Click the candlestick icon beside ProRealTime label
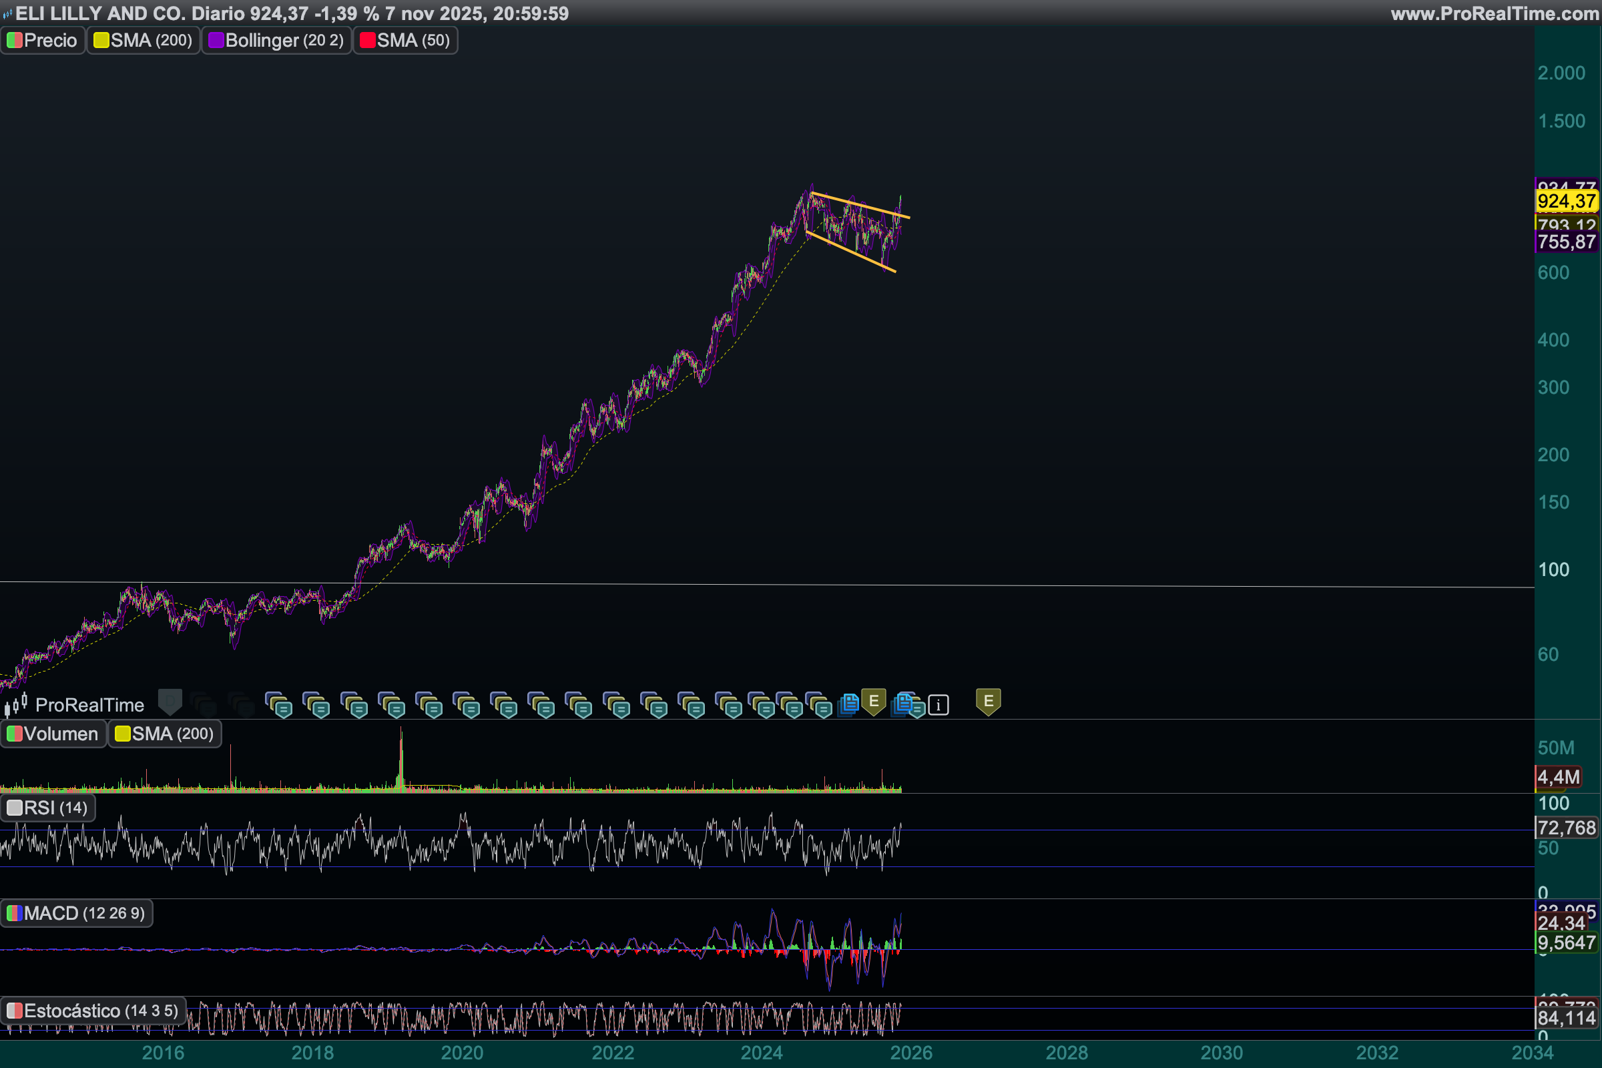 [16, 704]
